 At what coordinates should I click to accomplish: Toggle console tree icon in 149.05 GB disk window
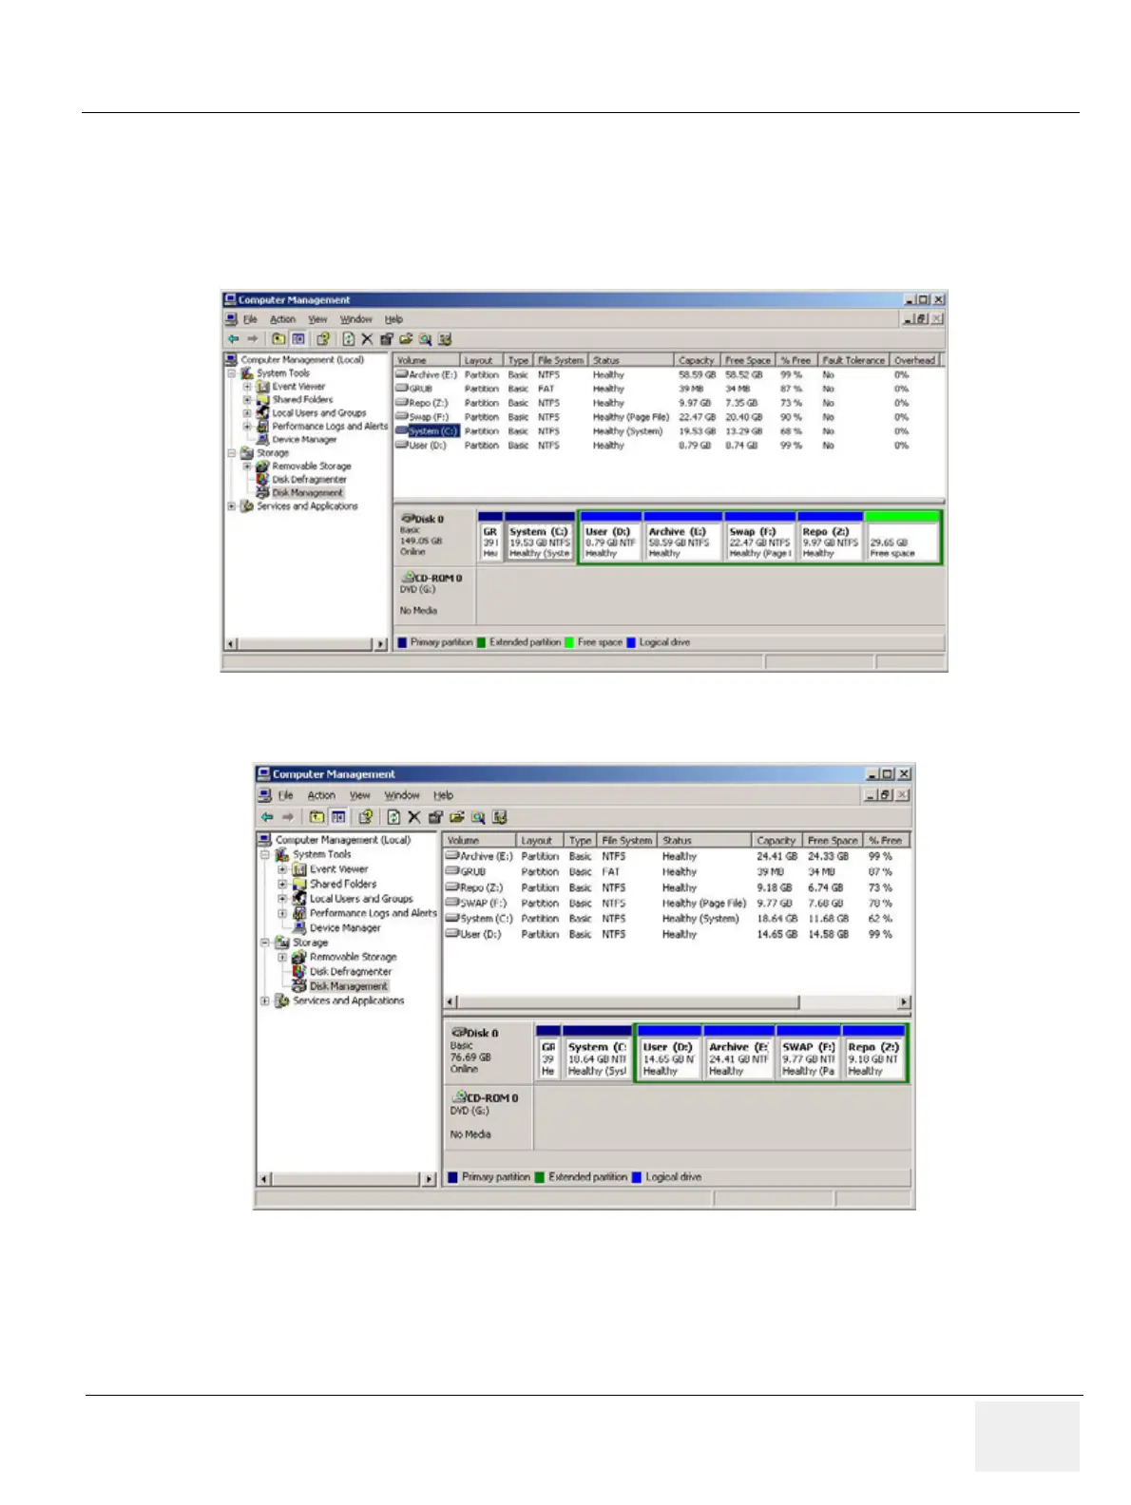pyautogui.click(x=298, y=338)
